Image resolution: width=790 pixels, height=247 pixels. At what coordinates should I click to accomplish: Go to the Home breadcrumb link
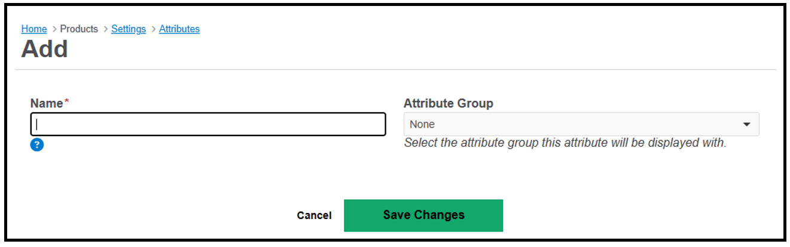coord(34,29)
